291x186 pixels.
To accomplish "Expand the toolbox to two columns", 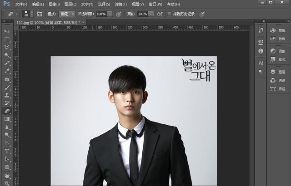I will [x=4, y=21].
